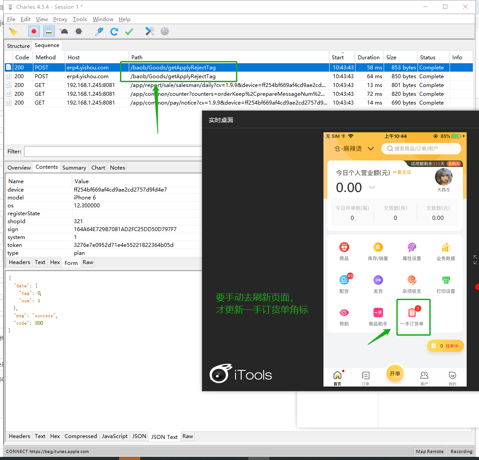Click the 大西瓜 user avatar

coord(443,177)
